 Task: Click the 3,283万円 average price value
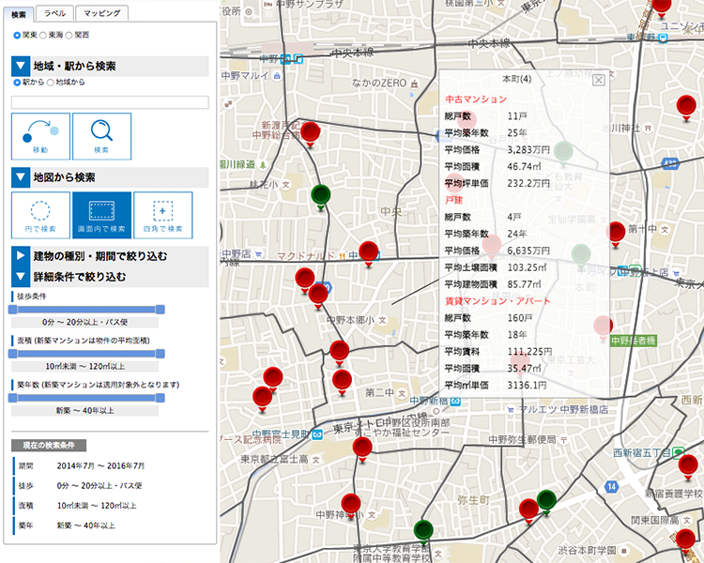click(x=528, y=149)
